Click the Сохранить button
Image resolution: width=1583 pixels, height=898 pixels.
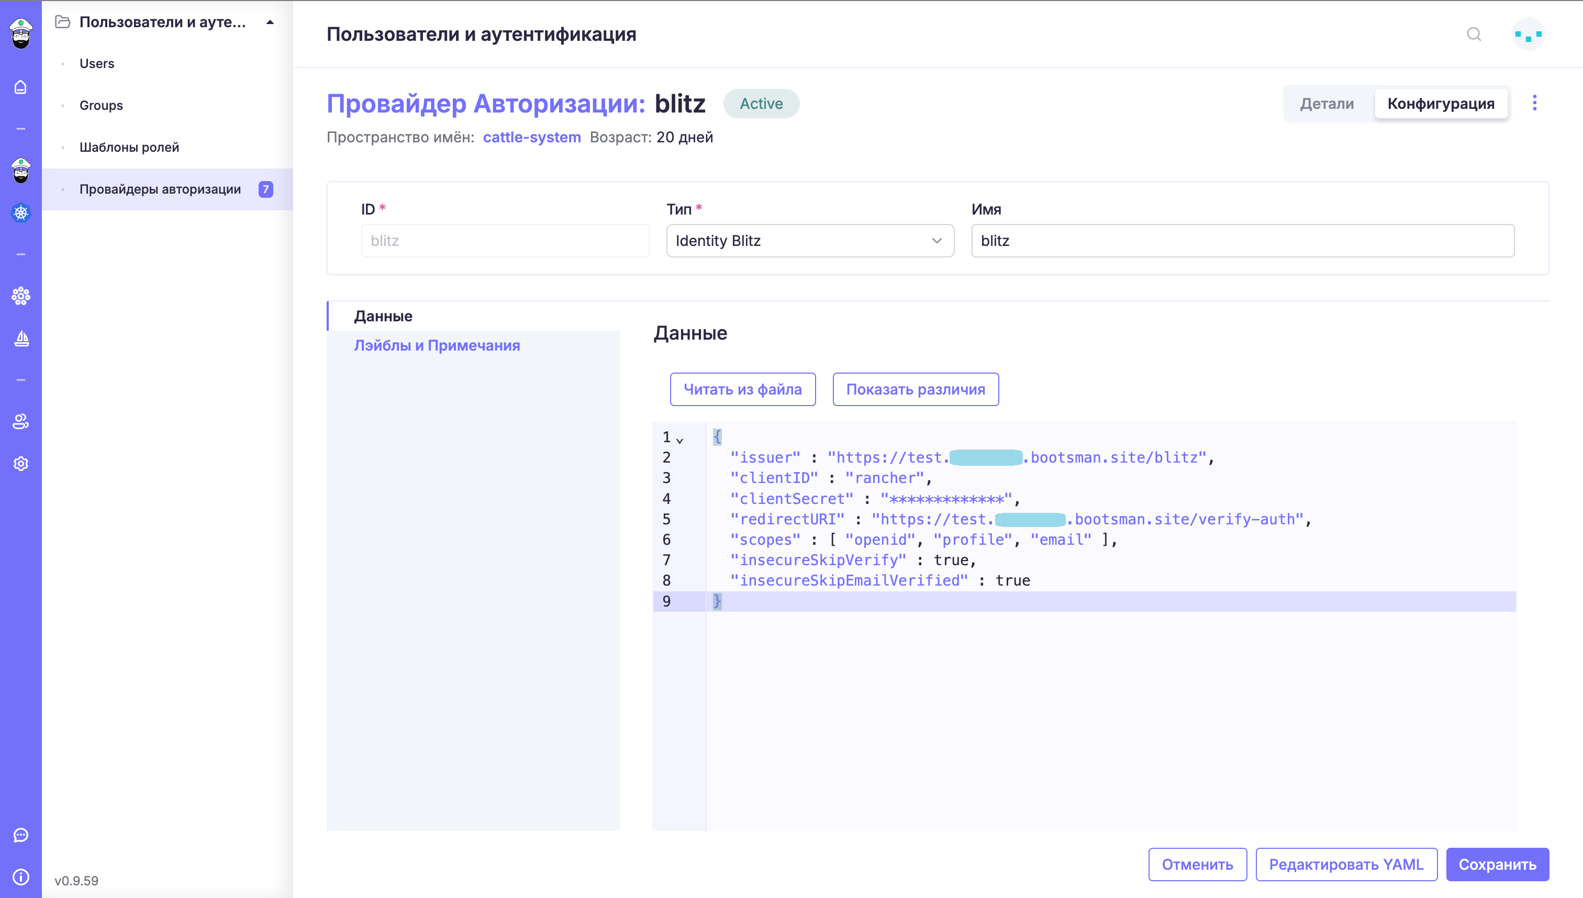(1497, 864)
